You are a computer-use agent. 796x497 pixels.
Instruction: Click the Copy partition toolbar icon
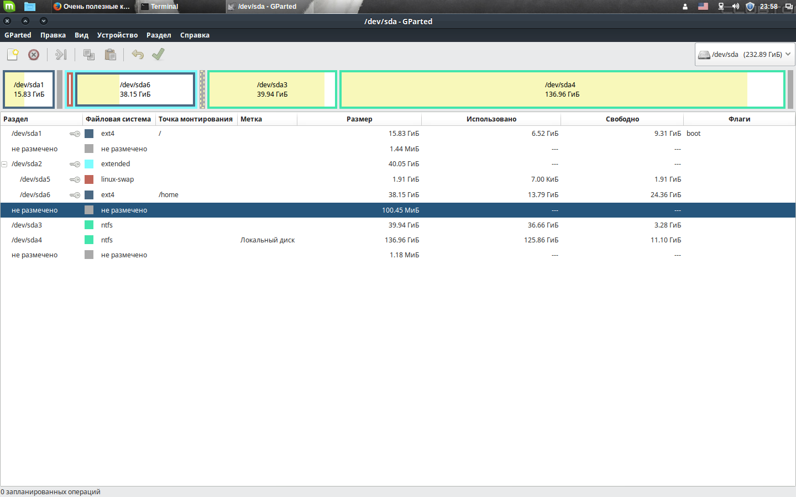(88, 55)
